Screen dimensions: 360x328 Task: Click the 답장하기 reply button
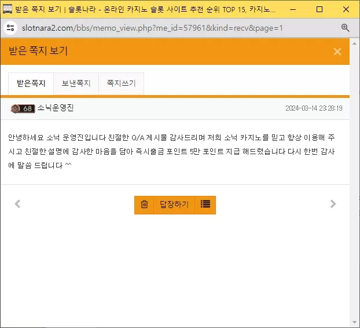pyautogui.click(x=174, y=205)
